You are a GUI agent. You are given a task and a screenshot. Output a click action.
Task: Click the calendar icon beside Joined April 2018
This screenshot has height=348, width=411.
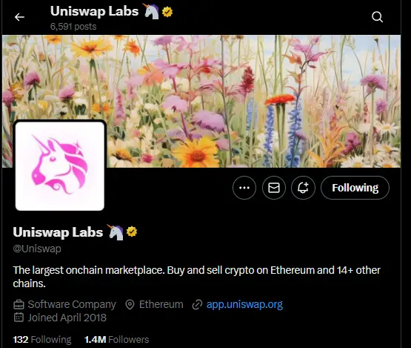19,318
